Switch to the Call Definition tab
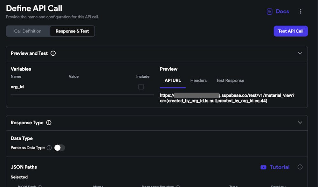This screenshot has width=318, height=187. point(28,31)
